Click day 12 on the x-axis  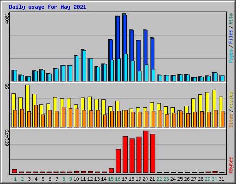coord(90,179)
